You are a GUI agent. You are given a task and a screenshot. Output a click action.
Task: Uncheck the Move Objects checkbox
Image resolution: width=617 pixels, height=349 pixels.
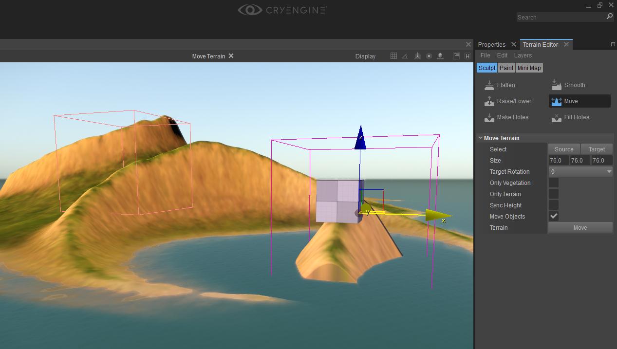554,216
